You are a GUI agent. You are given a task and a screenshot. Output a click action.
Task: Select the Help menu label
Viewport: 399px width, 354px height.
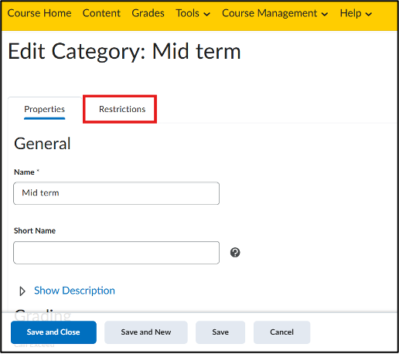click(x=350, y=13)
